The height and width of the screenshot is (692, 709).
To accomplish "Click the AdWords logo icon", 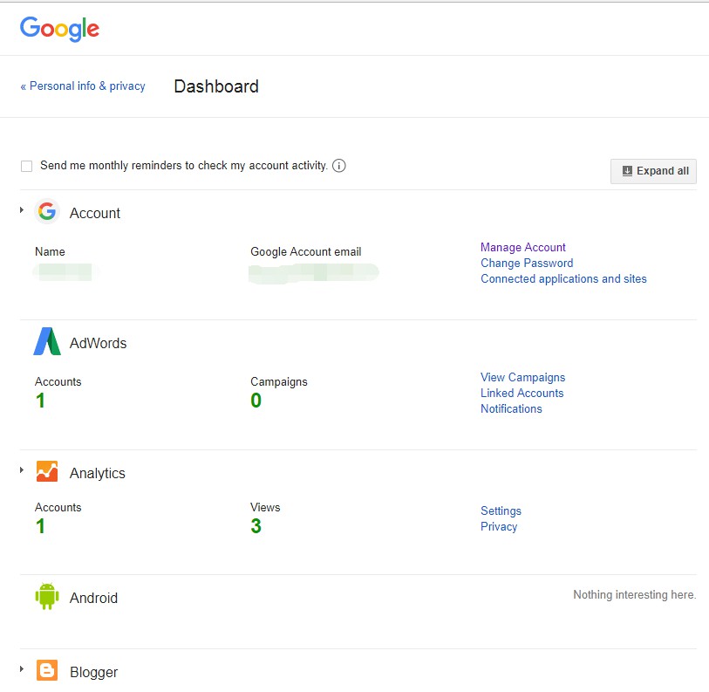I will pos(47,342).
